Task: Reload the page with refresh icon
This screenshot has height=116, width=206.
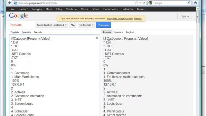Action: coord(144,3)
